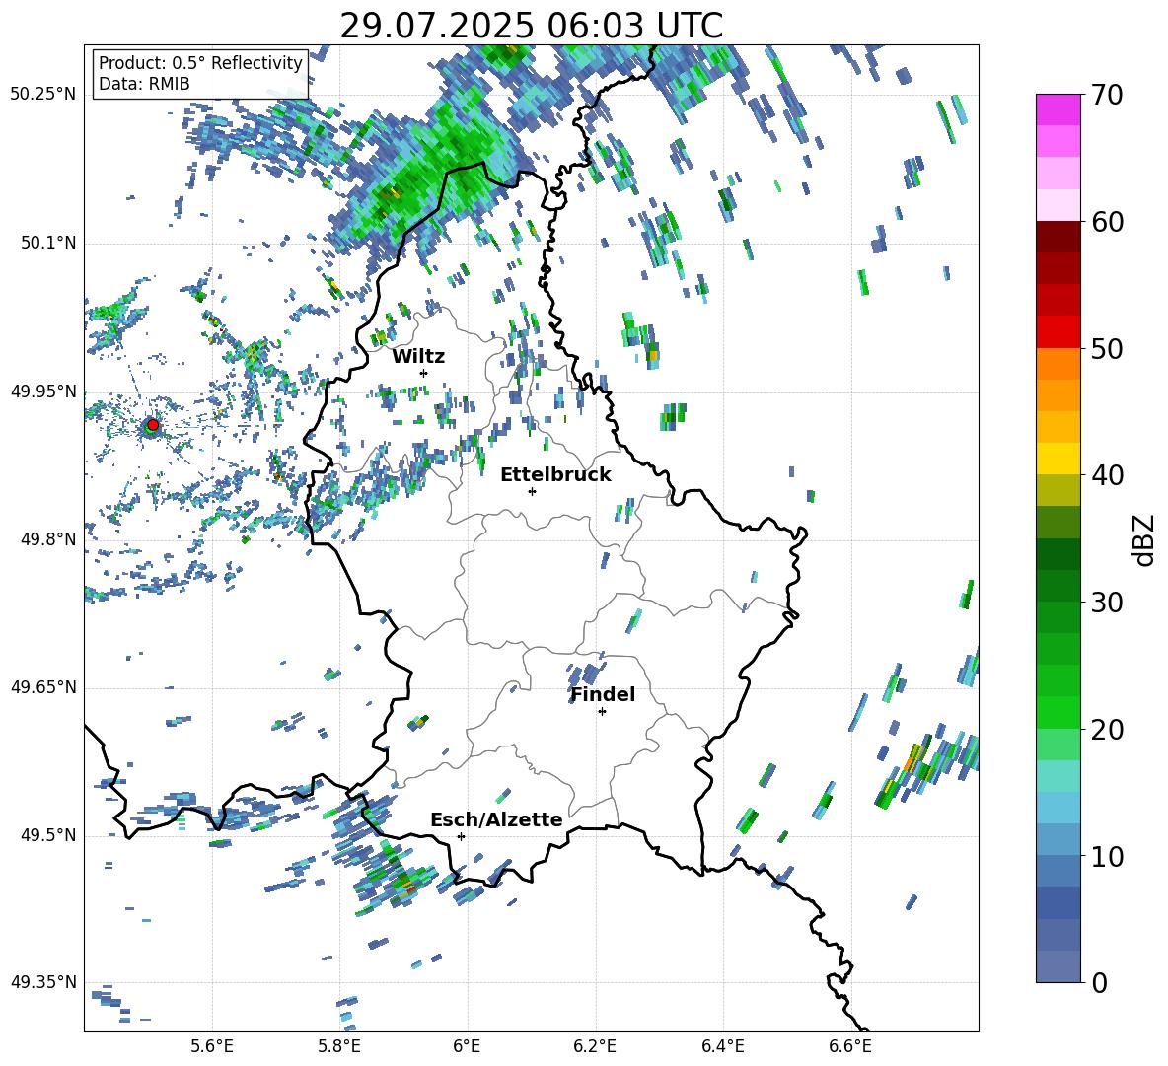Image resolution: width=1168 pixels, height=1066 pixels.
Task: Click the olive colorbar band just below 40
Action: click(x=1058, y=490)
